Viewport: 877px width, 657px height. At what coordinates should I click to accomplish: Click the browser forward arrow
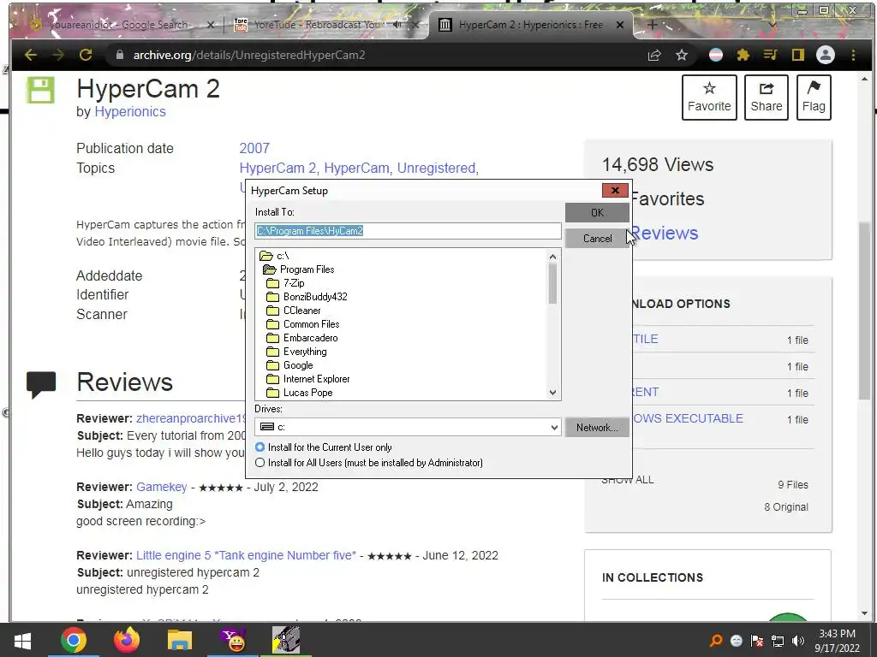coord(57,55)
